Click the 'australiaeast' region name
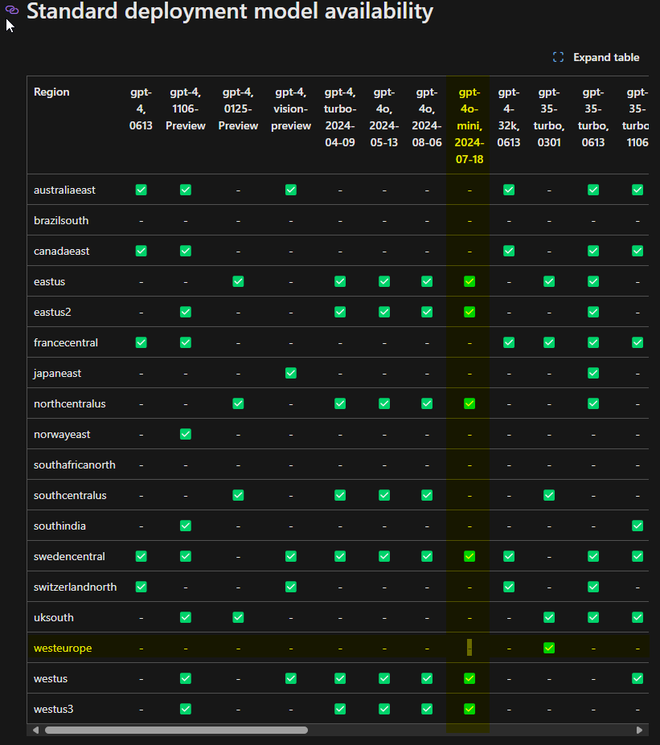 tap(64, 190)
